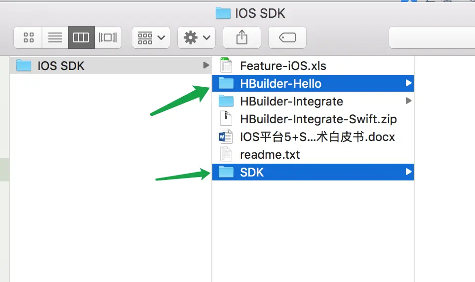This screenshot has height=282, width=475.
Task: Switch Finder to Cover Flow view
Action: point(108,37)
